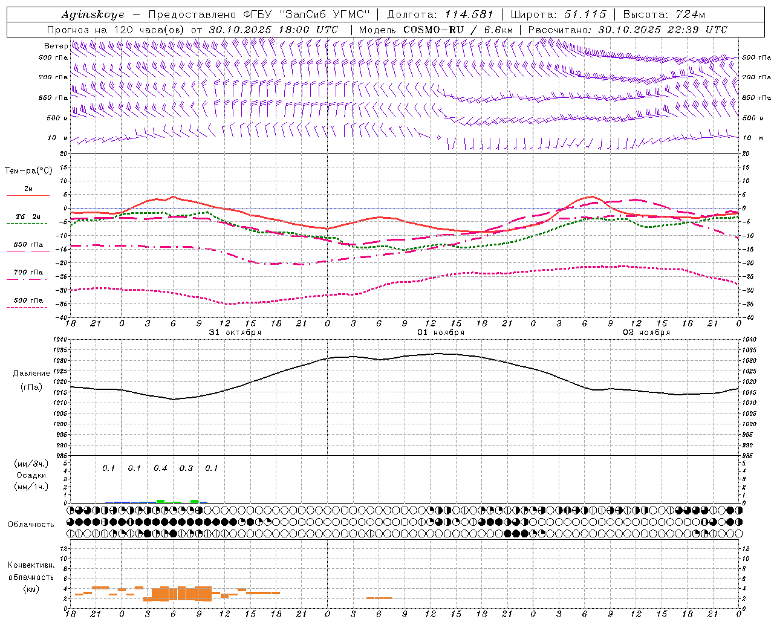Click the "02 ноября" date label
The width and height of the screenshot is (774, 619).
[646, 332]
